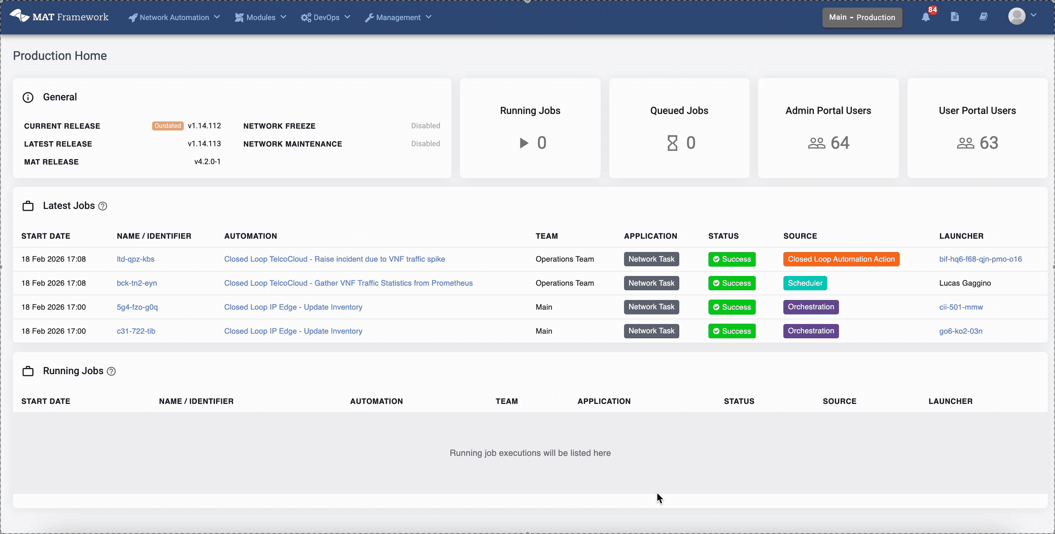Click the help icon beside Running Jobs
The width and height of the screenshot is (1055, 534).
(x=111, y=371)
